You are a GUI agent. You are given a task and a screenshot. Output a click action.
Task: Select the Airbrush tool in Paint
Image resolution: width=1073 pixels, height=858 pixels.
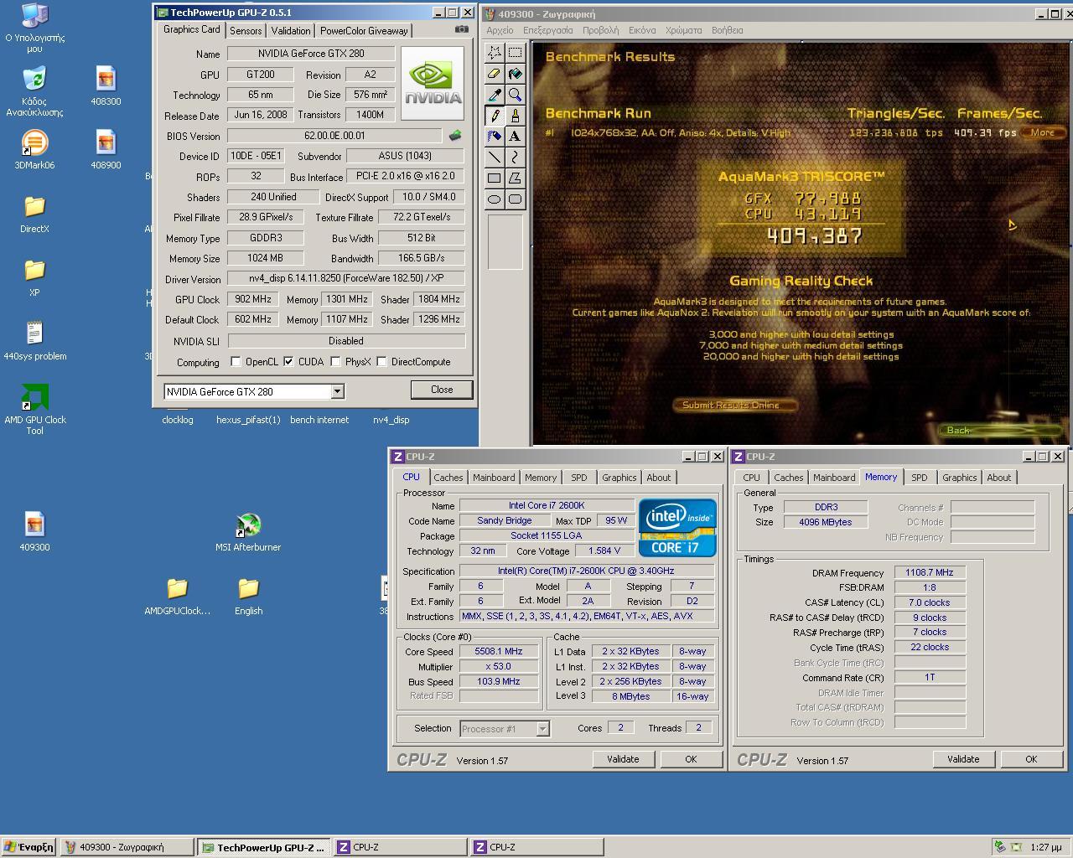(x=495, y=136)
